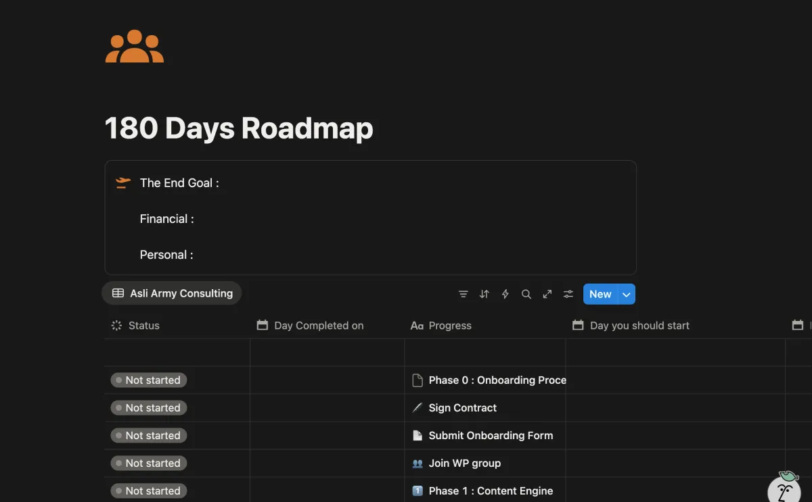
Task: Open Phase 1 : Content Engine entry
Action: [x=490, y=491]
